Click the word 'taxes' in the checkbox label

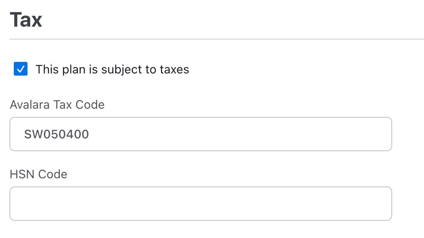(175, 70)
